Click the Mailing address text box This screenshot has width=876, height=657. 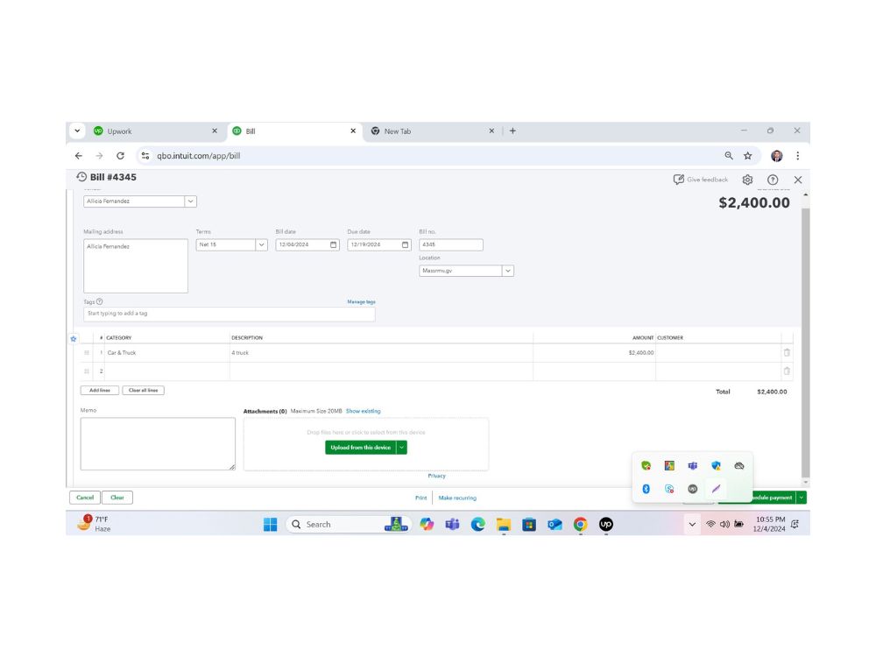[x=136, y=266]
